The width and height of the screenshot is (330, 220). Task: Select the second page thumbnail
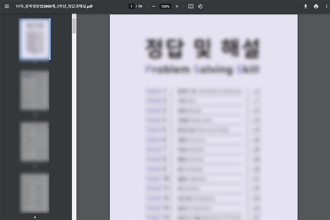pyautogui.click(x=35, y=90)
